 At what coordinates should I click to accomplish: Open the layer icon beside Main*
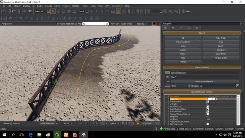click(x=183, y=11)
